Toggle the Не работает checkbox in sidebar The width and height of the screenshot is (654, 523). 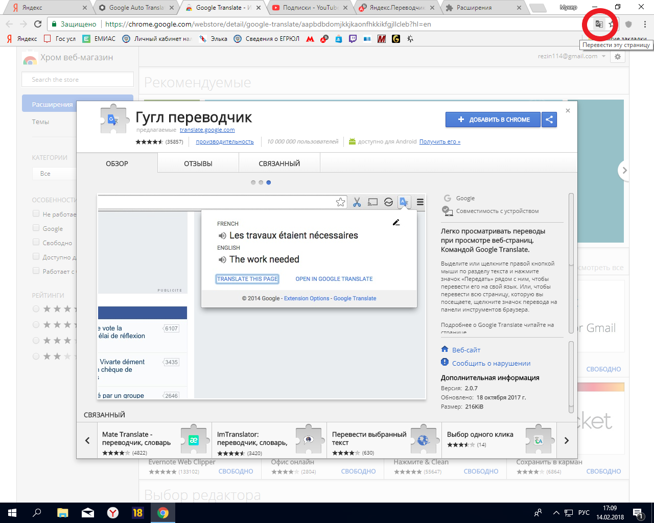click(x=36, y=213)
